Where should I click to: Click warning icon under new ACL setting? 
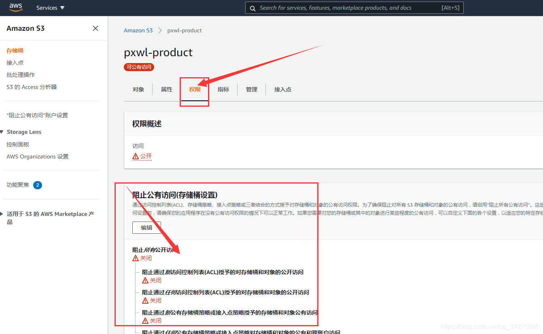pyautogui.click(x=145, y=280)
